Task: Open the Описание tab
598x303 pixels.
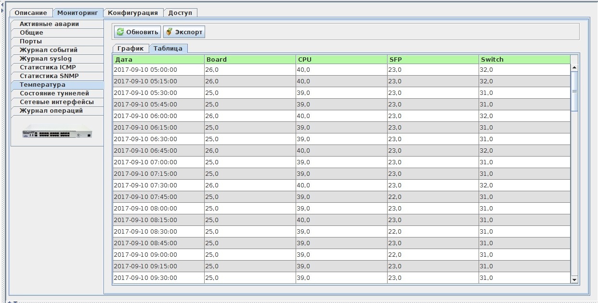Action: click(31, 13)
